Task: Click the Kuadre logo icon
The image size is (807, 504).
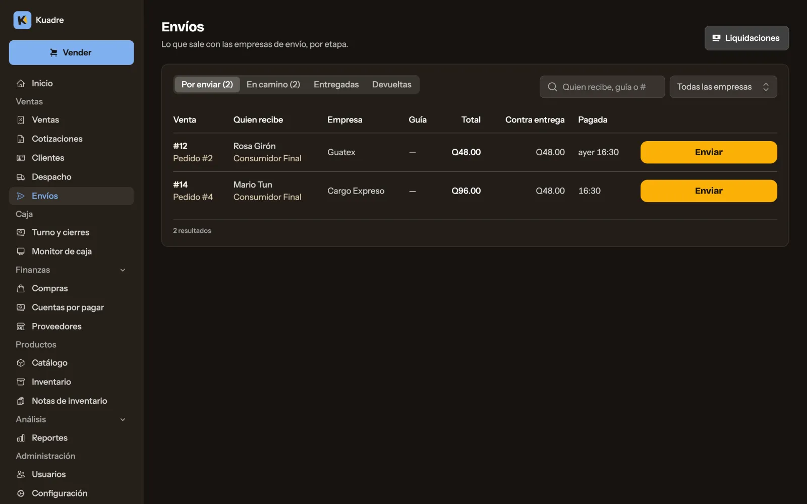Action: coord(22,20)
